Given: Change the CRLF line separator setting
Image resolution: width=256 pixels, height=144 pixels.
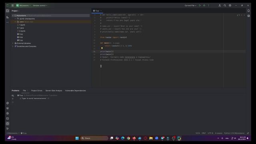Looking at the screenshot, I should tap(204, 133).
